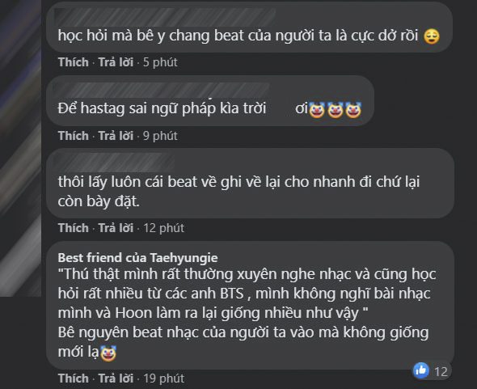Click the blurred thumbnail on the left edge
Screen dimensions: 477x389
(20, 148)
